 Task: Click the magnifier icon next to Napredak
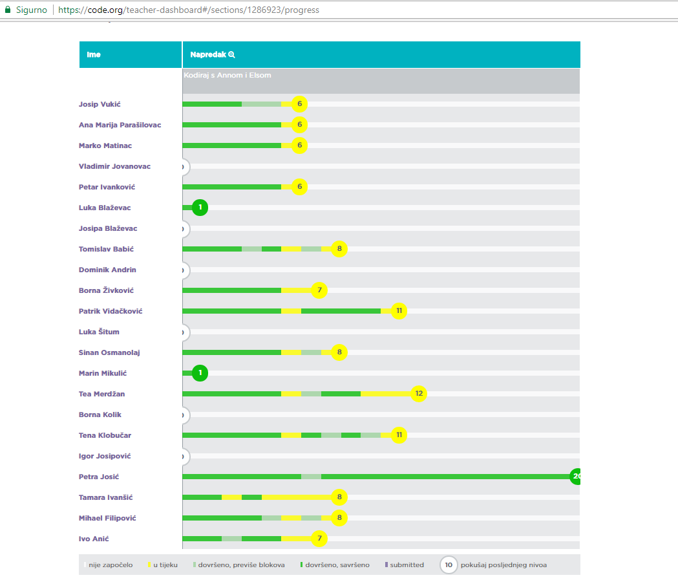(232, 55)
